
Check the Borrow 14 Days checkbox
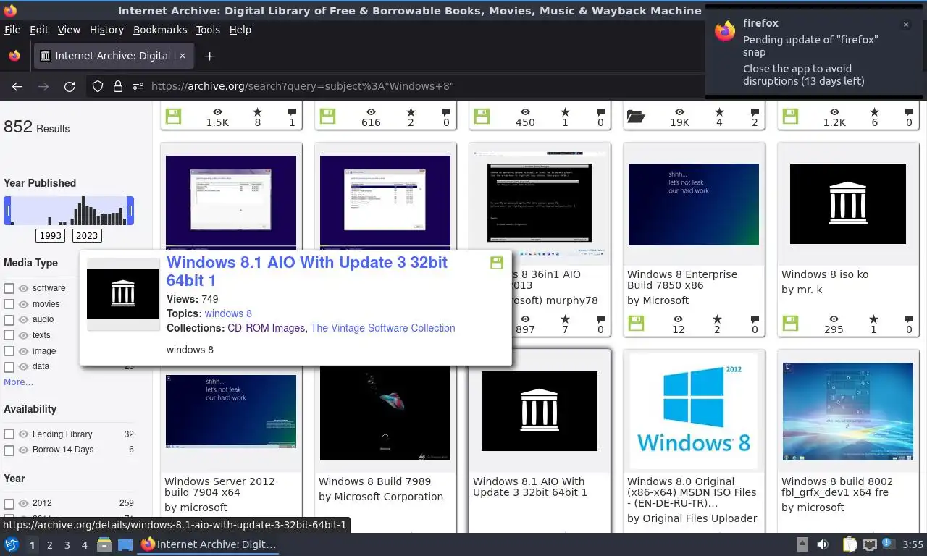tap(9, 450)
